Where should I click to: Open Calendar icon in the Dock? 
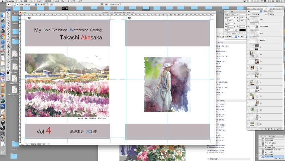point(3,53)
